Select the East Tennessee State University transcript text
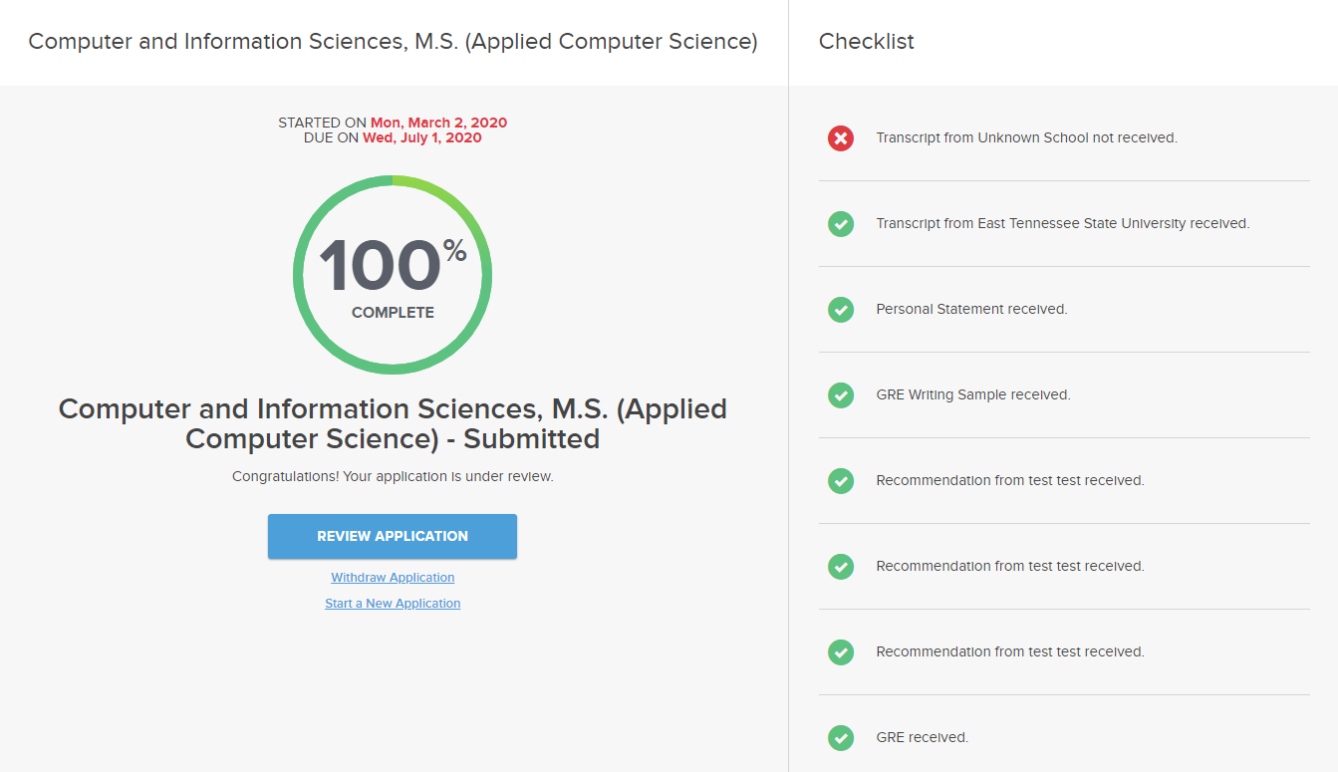The image size is (1338, 772). tap(1062, 224)
